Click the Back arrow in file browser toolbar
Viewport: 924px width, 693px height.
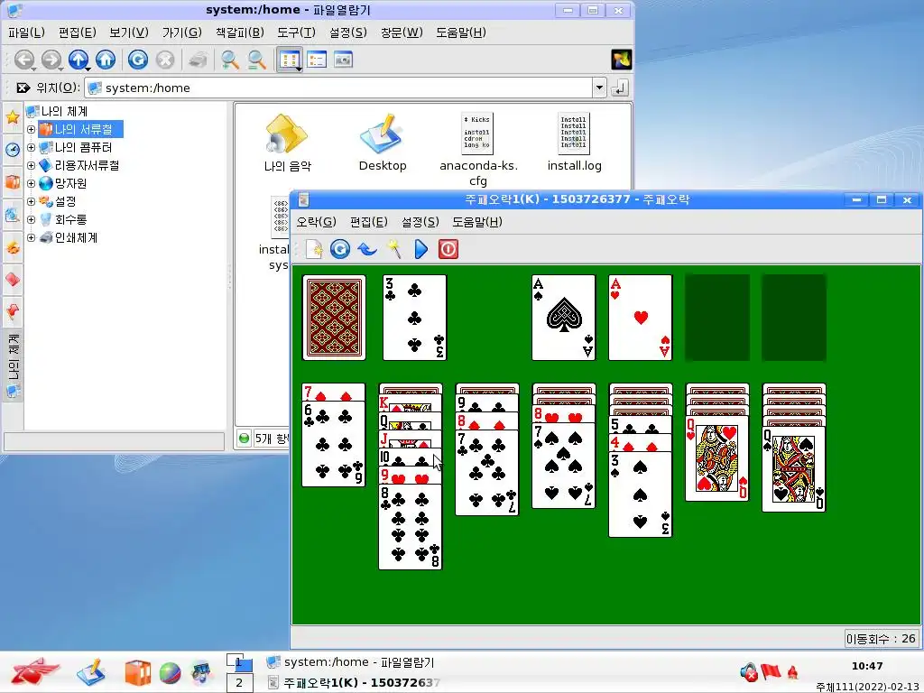click(x=23, y=60)
